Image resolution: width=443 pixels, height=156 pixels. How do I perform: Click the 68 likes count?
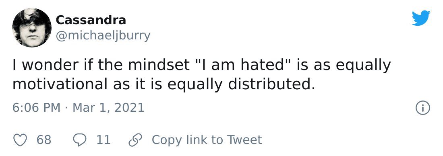pyautogui.click(x=44, y=140)
